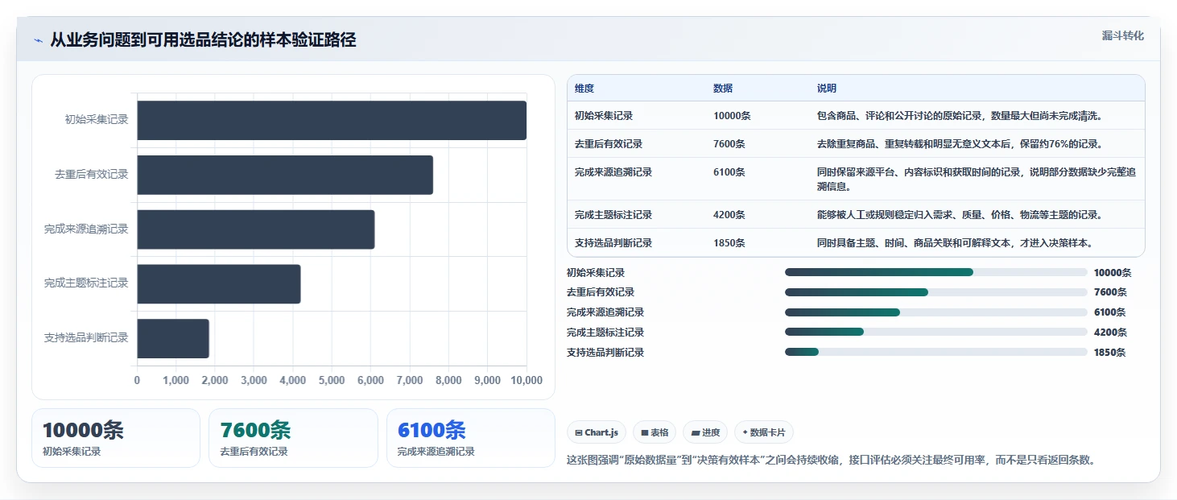
Task: Click the 支持选品判断记录 label on the chart axis
Action: coord(86,337)
